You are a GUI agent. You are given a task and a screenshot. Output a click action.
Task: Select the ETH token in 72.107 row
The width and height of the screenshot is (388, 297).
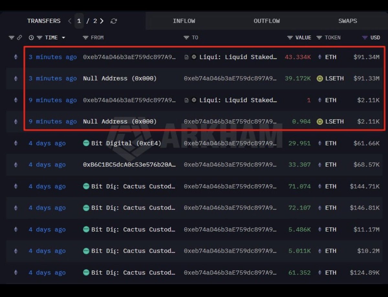330,208
